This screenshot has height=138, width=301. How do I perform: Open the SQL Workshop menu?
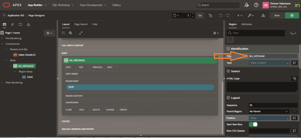(x=63, y=5)
